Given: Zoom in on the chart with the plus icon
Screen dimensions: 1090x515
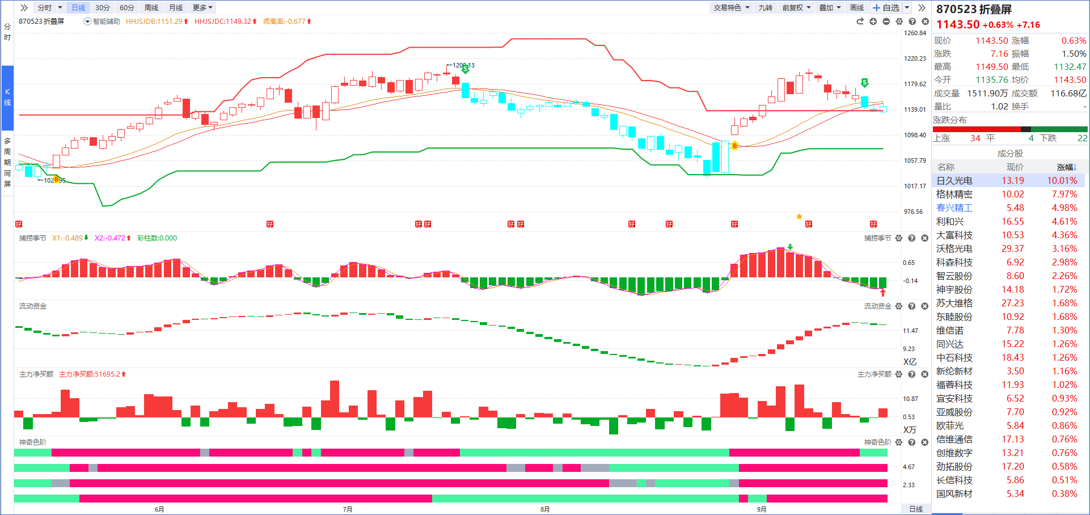Looking at the screenshot, I should pos(873,22).
